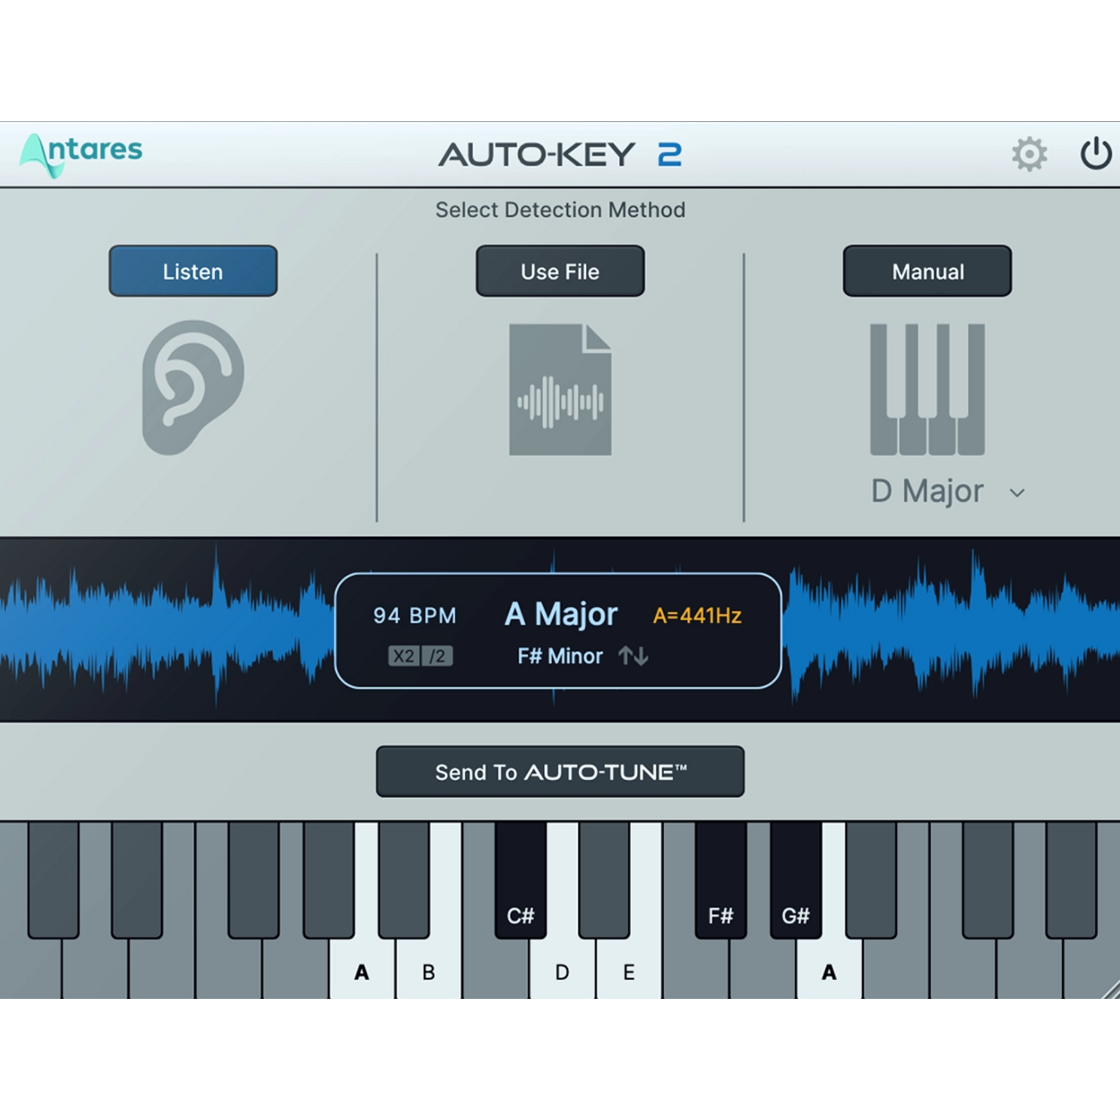Select the detected A Major key label
This screenshot has height=1120, width=1120.
(x=561, y=614)
